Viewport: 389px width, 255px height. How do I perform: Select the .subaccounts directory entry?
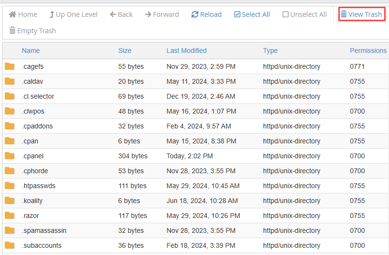pyautogui.click(x=42, y=245)
